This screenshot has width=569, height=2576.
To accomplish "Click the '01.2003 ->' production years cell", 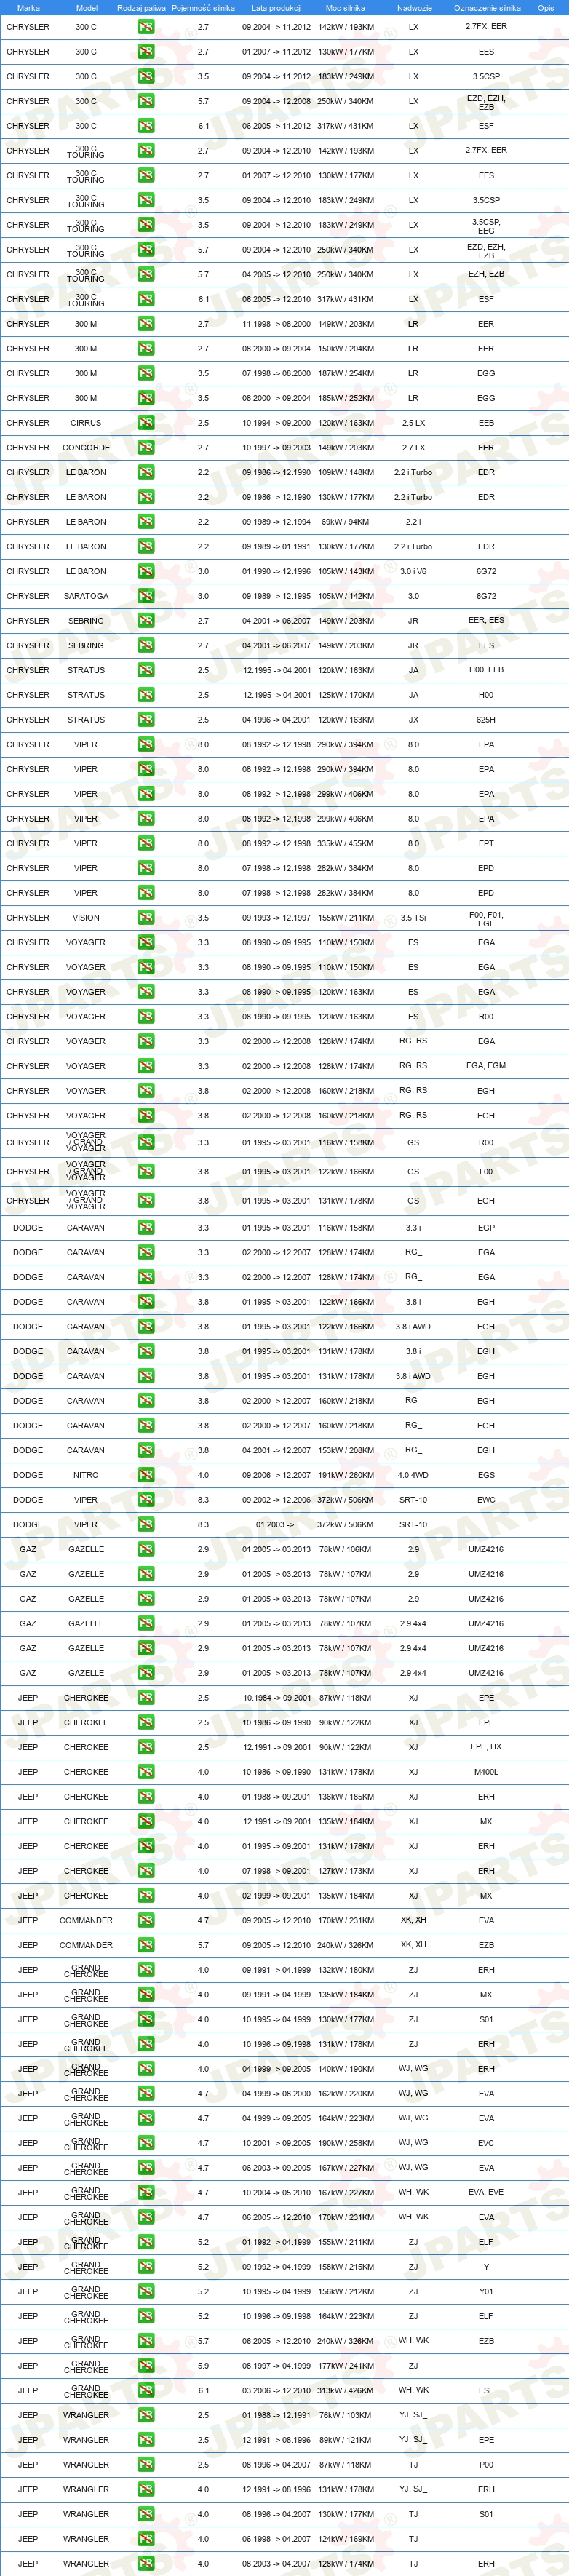I will 276,1525.
